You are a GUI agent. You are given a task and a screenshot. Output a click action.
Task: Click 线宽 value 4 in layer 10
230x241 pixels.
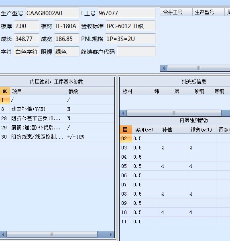pos(202,212)
